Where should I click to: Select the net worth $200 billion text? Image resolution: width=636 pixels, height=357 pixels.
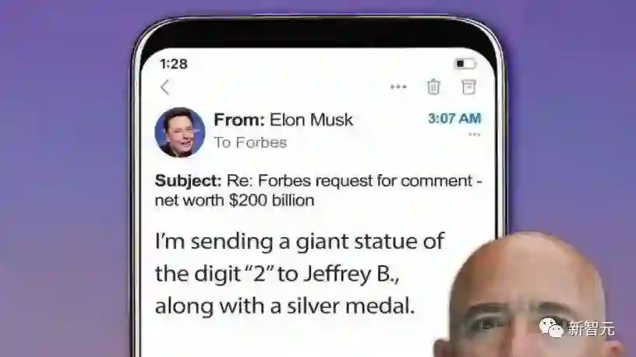point(235,201)
